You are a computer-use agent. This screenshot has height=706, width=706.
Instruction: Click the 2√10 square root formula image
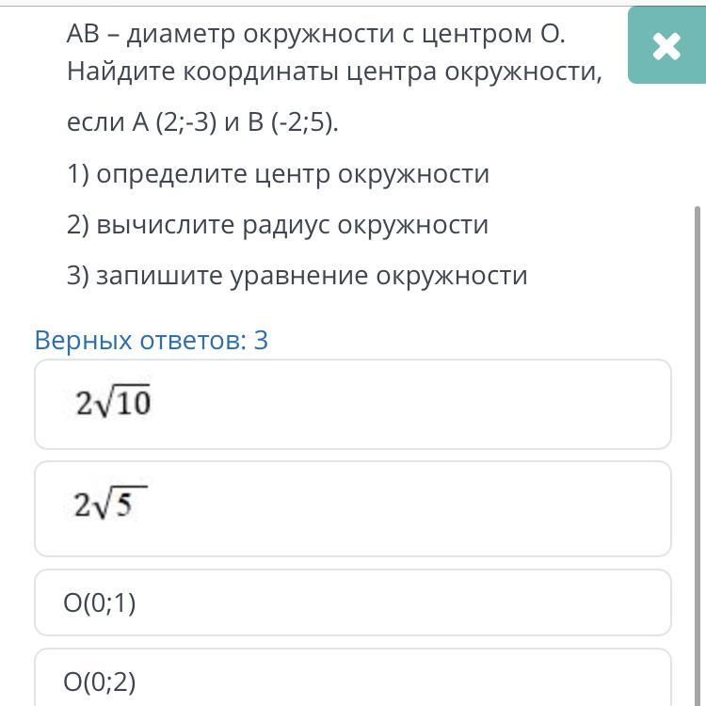click(x=113, y=401)
